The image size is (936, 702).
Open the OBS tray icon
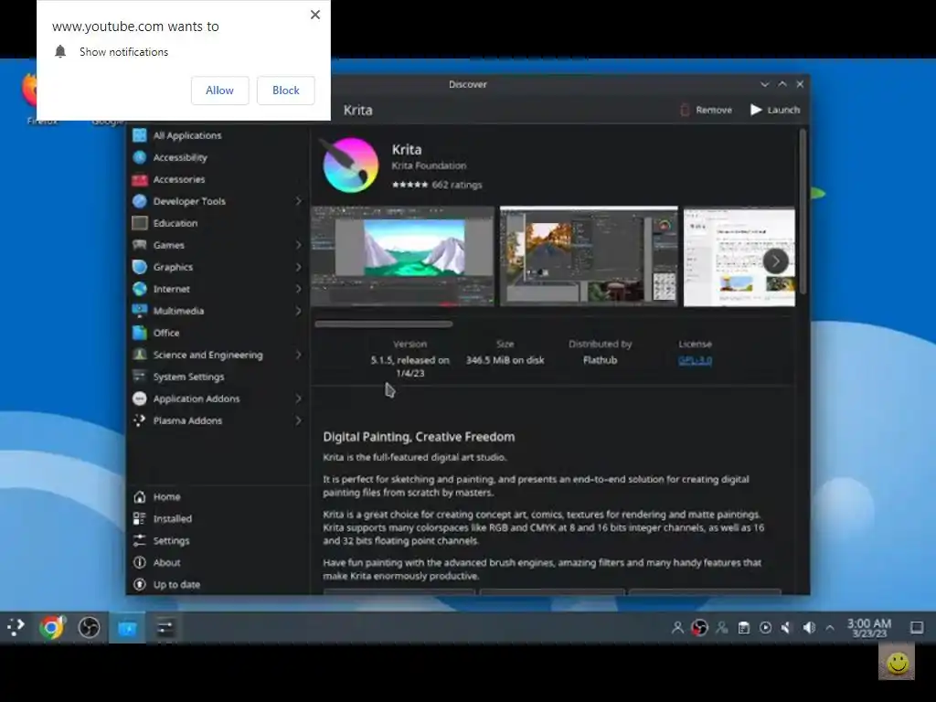(699, 628)
